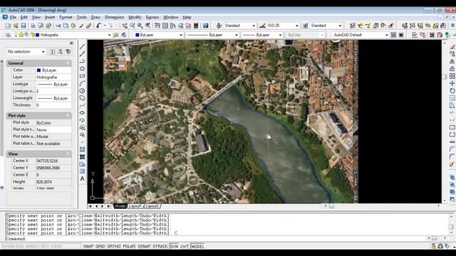456x256 pixels.
Task: Open the File menu
Action: (x=13, y=17)
